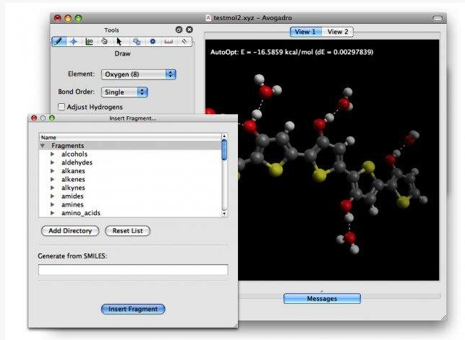Undock the Tools panel
This screenshot has width=465, height=340.
point(179,30)
